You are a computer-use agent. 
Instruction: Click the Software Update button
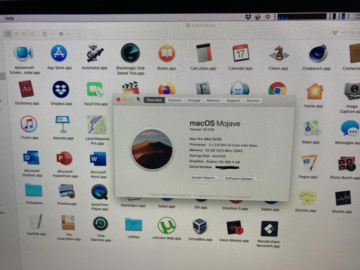[240, 178]
